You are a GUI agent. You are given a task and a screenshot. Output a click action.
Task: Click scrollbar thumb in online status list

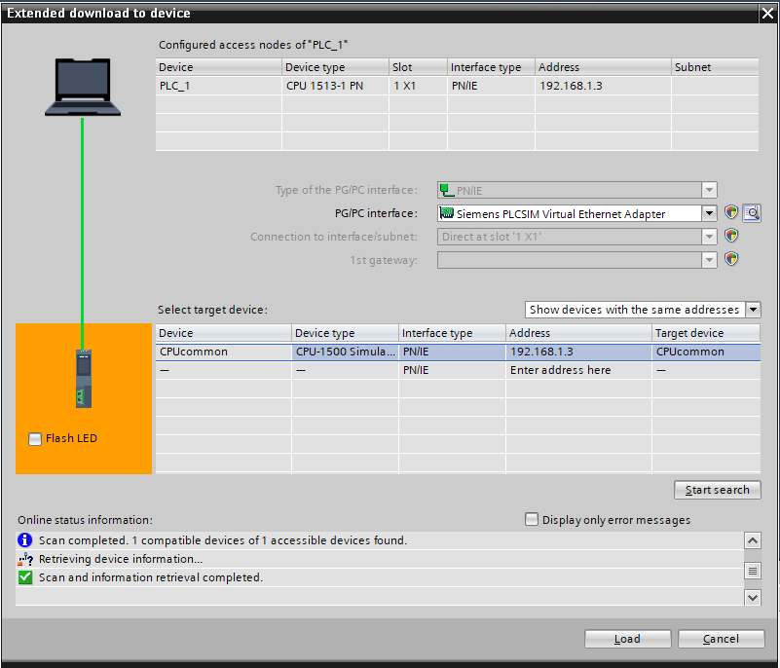(x=753, y=571)
